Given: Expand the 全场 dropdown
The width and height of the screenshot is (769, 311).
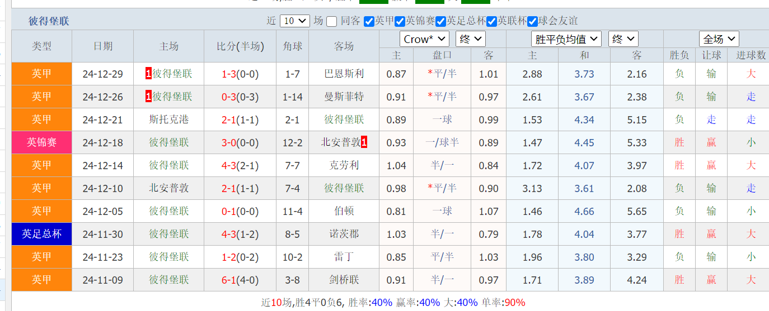Looking at the screenshot, I should (x=719, y=39).
